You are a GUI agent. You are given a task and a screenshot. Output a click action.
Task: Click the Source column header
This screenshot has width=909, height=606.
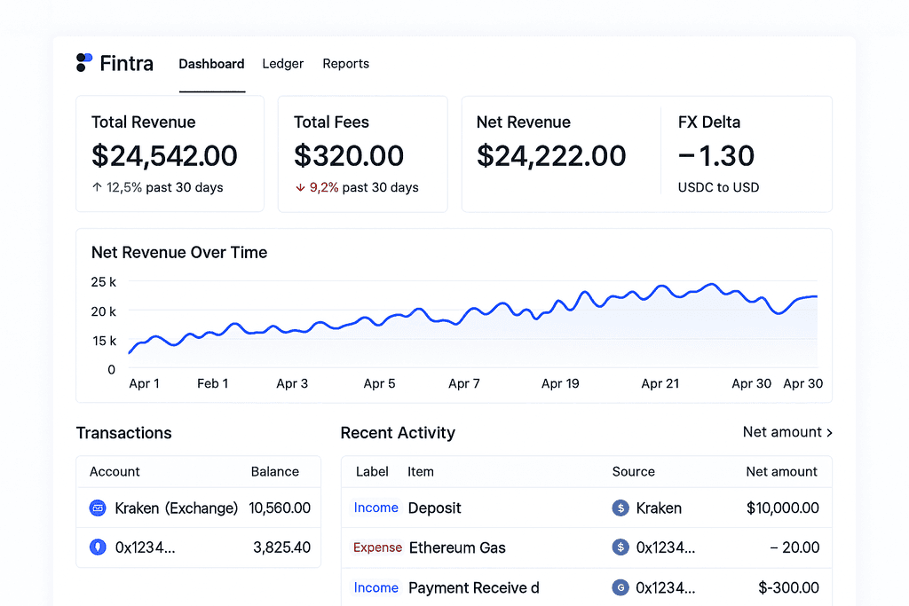tap(634, 472)
